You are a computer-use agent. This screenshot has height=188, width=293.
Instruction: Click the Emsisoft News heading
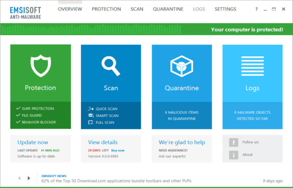pos(54,176)
